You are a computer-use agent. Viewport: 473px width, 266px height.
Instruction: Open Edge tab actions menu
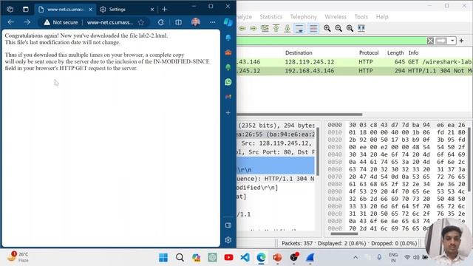pyautogui.click(x=26, y=10)
